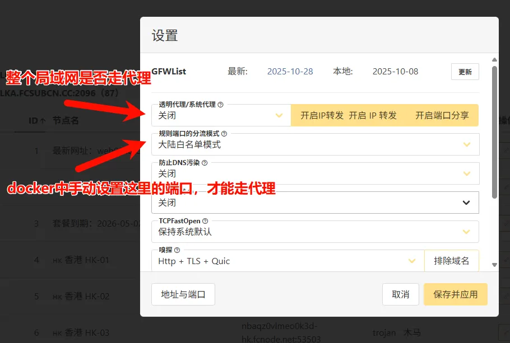Image resolution: width=510 pixels, height=343 pixels.
Task: Click the latest GFWList date 2025-10-28 link
Action: point(290,72)
